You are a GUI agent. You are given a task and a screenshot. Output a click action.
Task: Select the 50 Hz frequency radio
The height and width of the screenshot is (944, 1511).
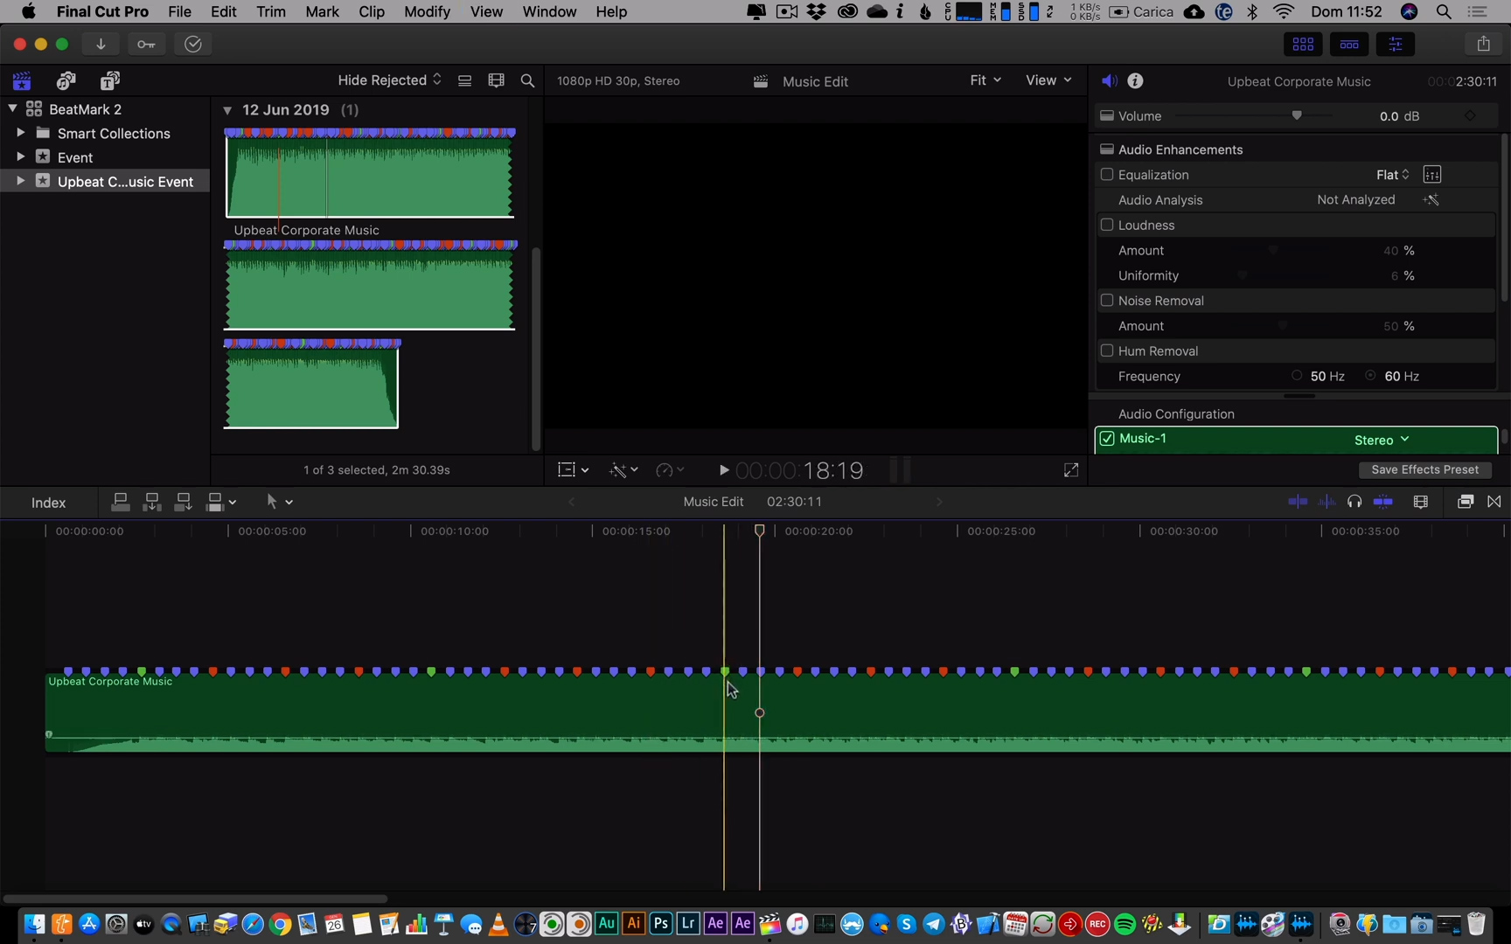coord(1297,376)
